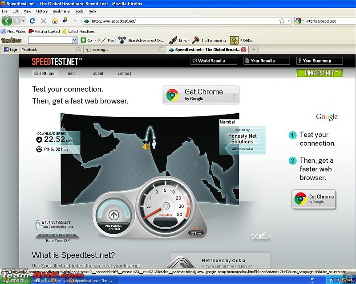This screenshot has width=356, height=284.
Task: Click the Speedtest.net taskbar item
Action: [93, 280]
